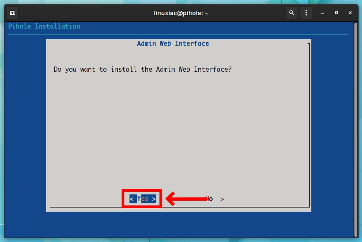
Task: Open the terminal search tool
Action: 292,13
